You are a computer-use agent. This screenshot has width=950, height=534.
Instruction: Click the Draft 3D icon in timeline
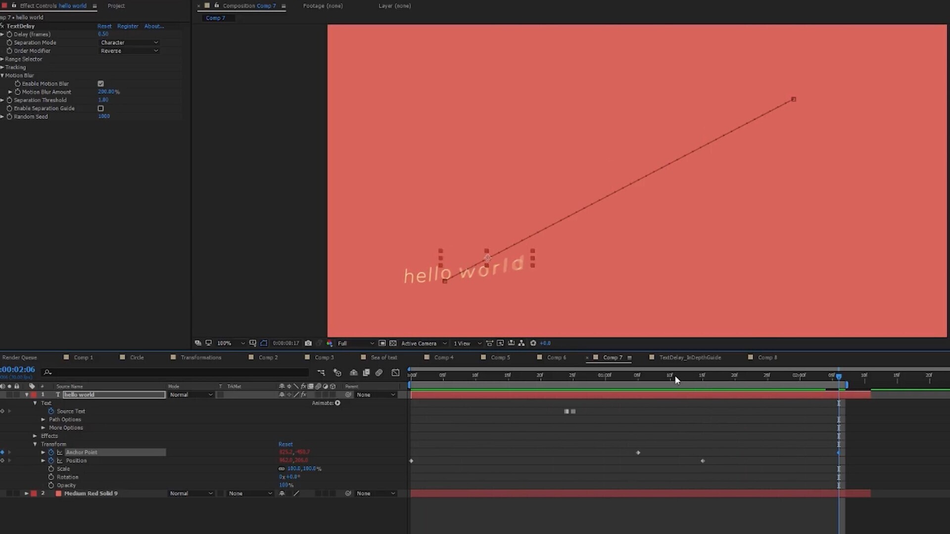[337, 373]
